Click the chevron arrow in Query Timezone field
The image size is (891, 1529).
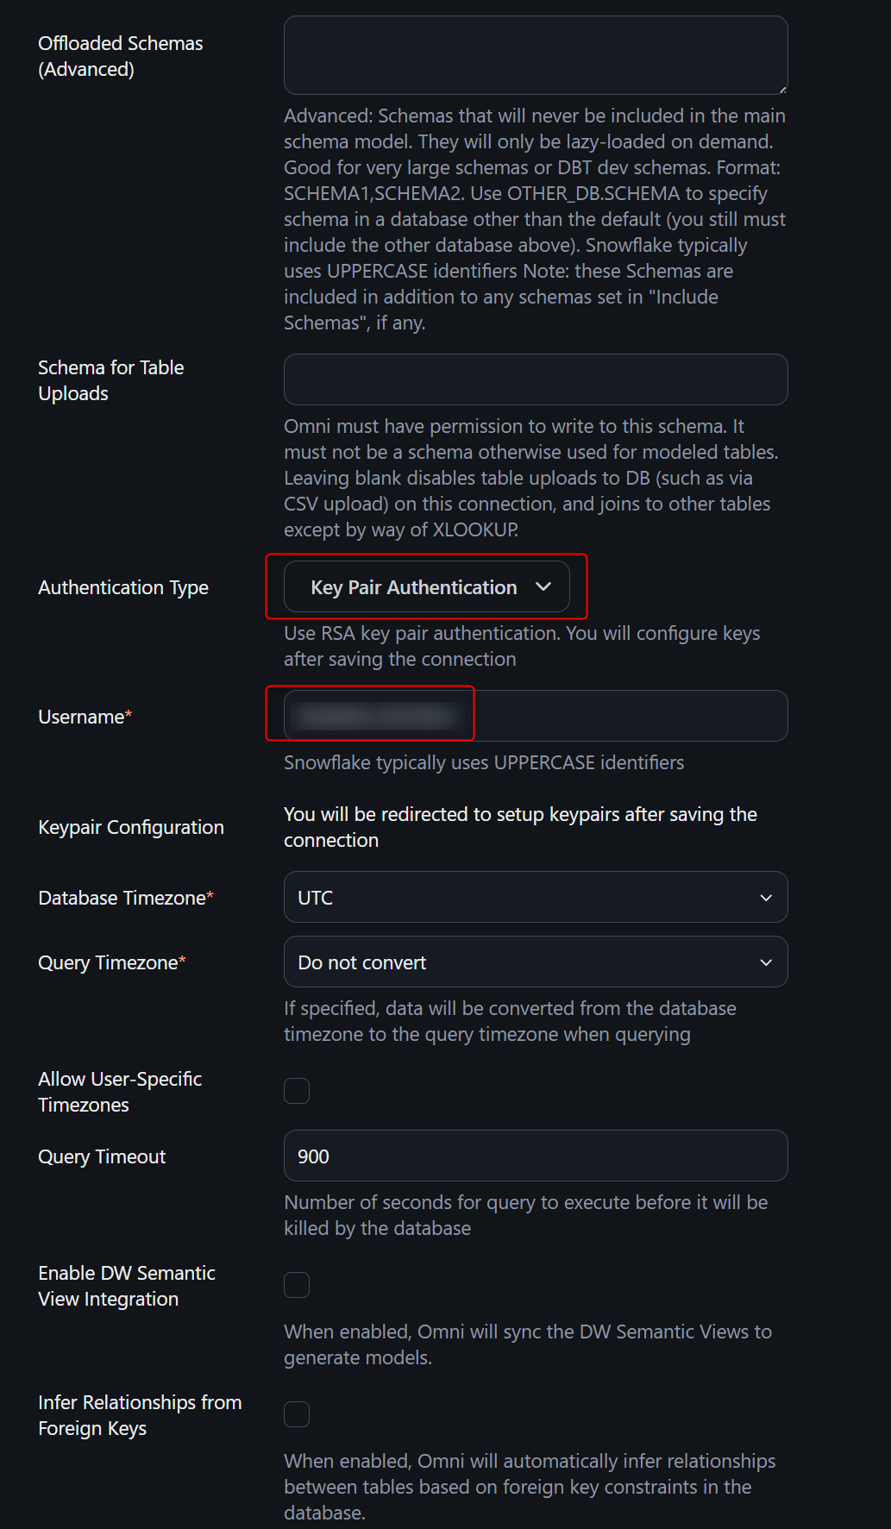point(765,962)
